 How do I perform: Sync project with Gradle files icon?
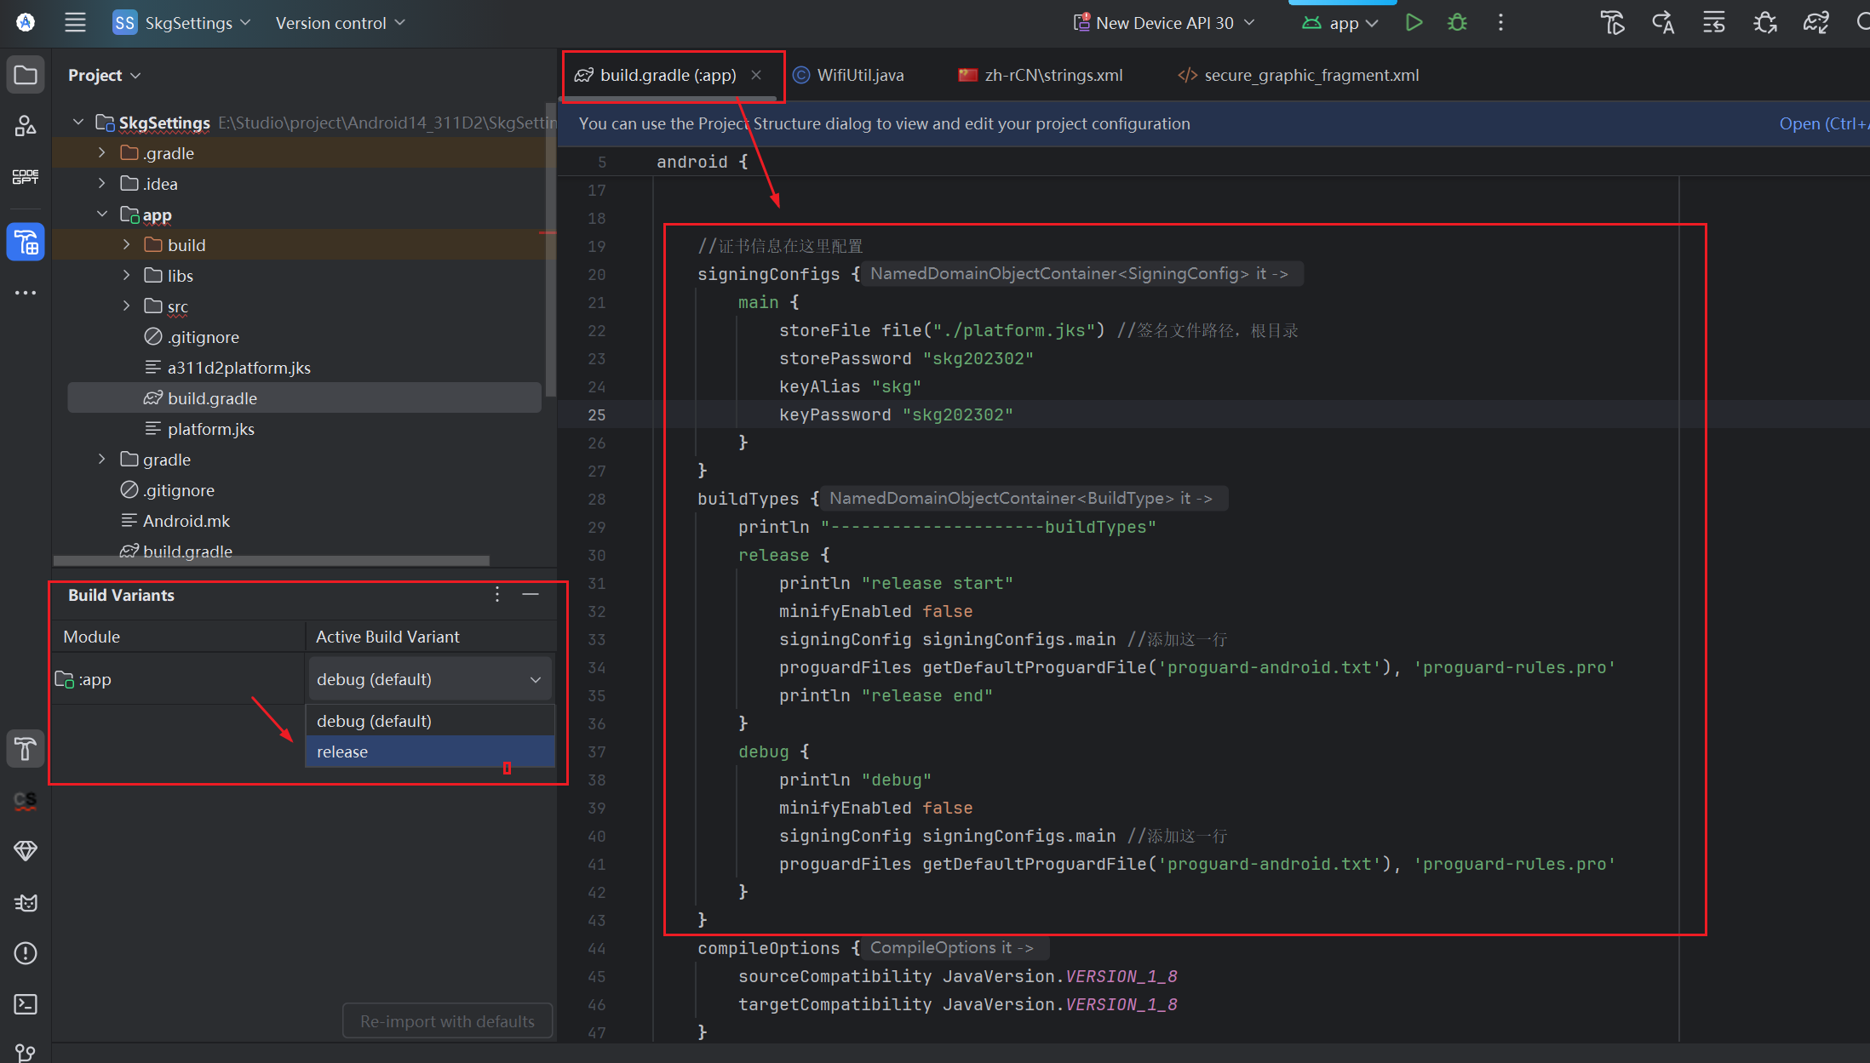[x=1816, y=23]
